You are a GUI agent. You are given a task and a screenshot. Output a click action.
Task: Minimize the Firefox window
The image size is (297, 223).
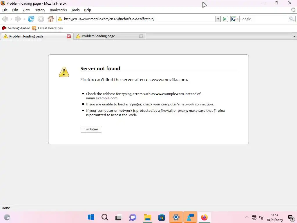click(x=263, y=3)
